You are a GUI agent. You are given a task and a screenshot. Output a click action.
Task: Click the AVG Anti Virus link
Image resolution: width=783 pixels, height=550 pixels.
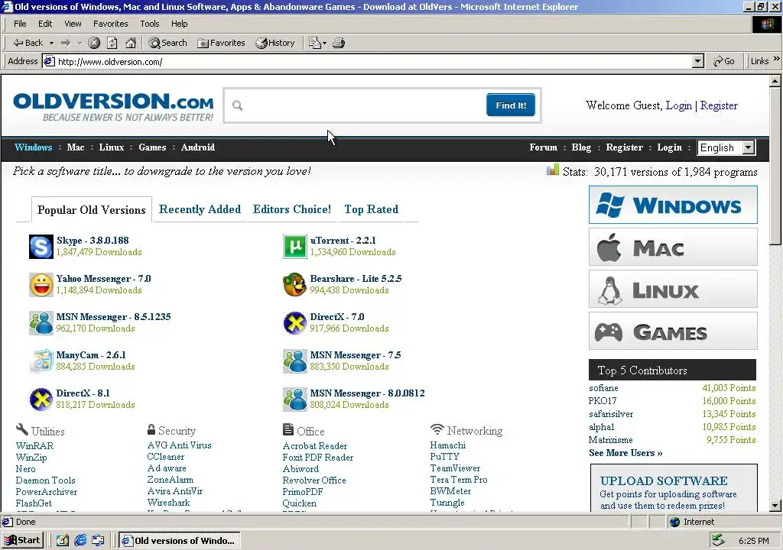(x=179, y=445)
